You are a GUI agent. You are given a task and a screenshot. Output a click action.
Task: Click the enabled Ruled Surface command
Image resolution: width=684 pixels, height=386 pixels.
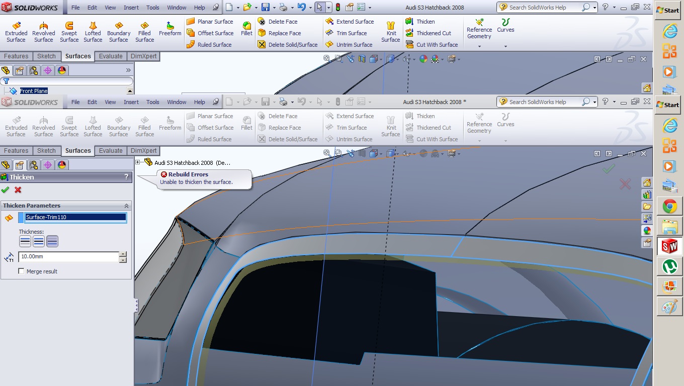point(209,45)
